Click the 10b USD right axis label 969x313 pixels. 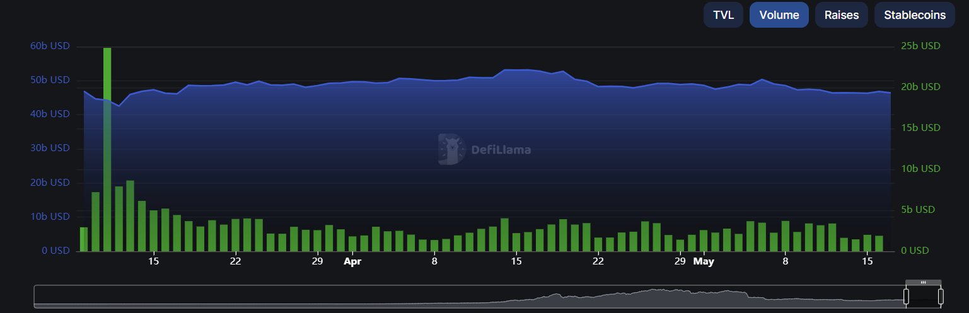click(921, 169)
